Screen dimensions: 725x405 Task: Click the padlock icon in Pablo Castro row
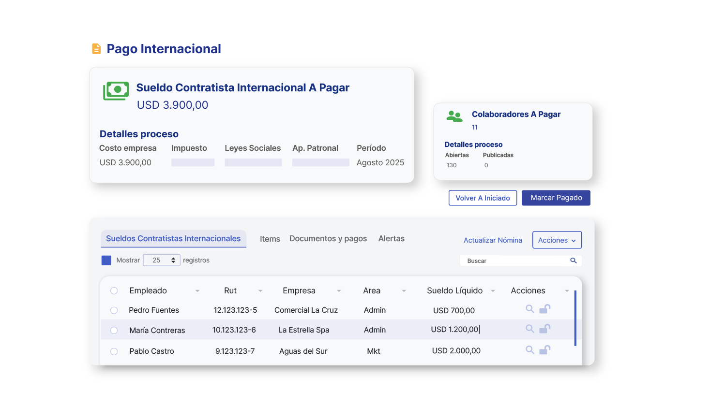[545, 350]
